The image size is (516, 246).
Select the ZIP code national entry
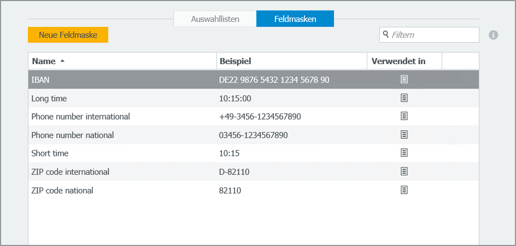[x=62, y=191]
